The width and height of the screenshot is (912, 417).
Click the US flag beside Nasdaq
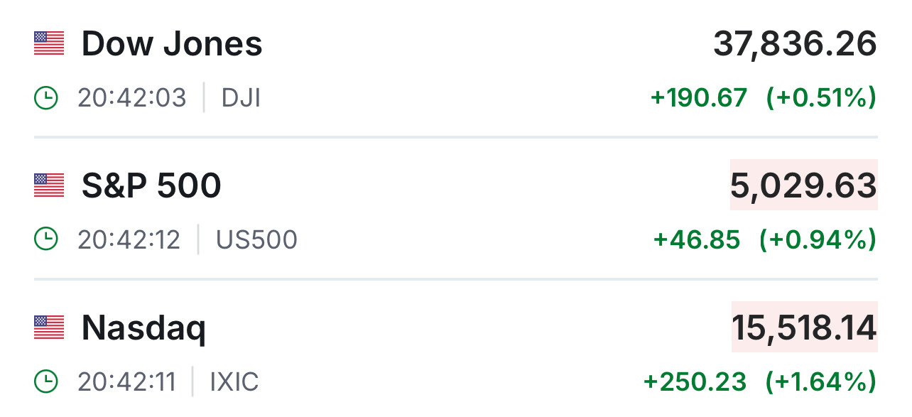click(49, 327)
